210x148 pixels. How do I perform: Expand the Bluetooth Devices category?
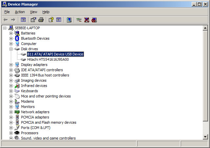click(x=11, y=39)
